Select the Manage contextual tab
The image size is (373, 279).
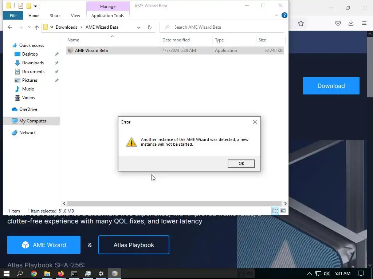[108, 7]
